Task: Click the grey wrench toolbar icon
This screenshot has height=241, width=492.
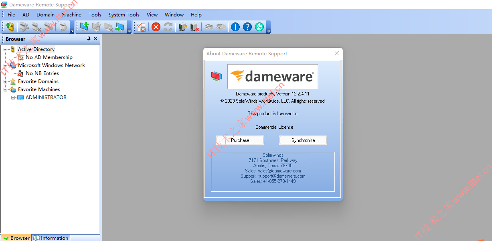Action: (25, 27)
